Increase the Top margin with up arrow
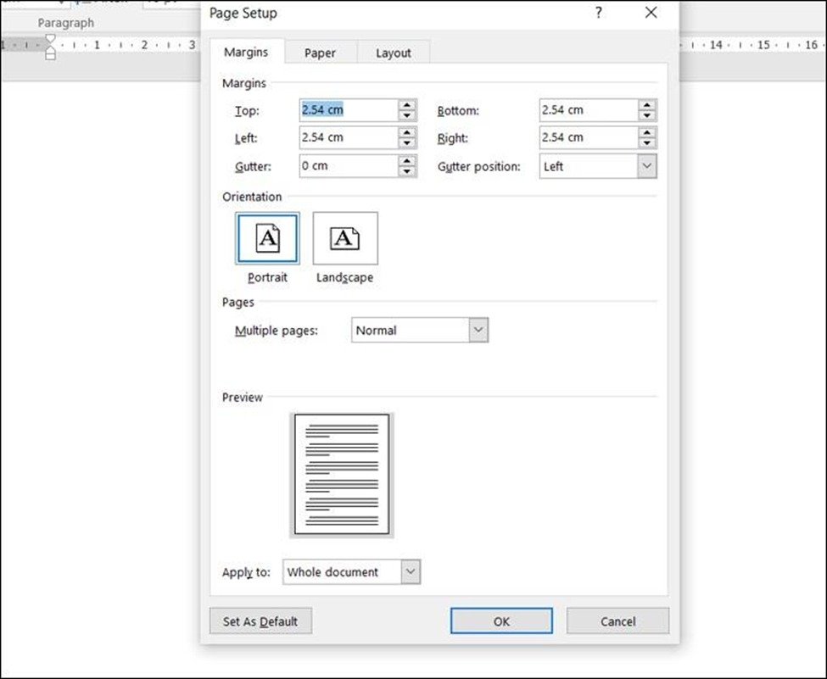This screenshot has height=679, width=827. point(406,104)
